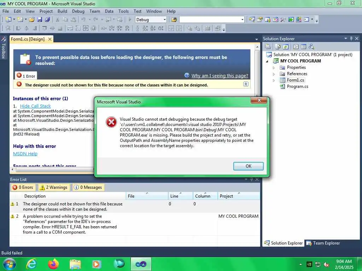The width and height of the screenshot is (362, 271).
Task: Click the New Project toolbar icon
Action: 8,20
